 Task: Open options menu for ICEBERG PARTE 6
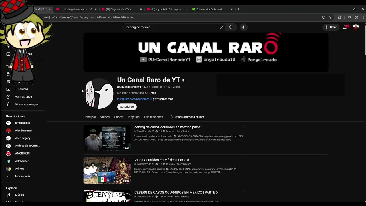[244, 192]
